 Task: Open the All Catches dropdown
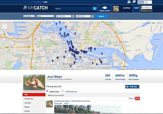(29, 16)
